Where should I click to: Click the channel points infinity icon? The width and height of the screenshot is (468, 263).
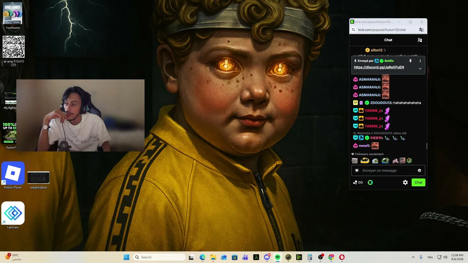358,183
